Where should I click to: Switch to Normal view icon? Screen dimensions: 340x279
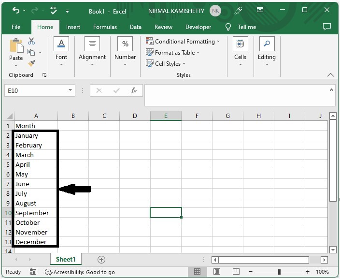point(197,271)
